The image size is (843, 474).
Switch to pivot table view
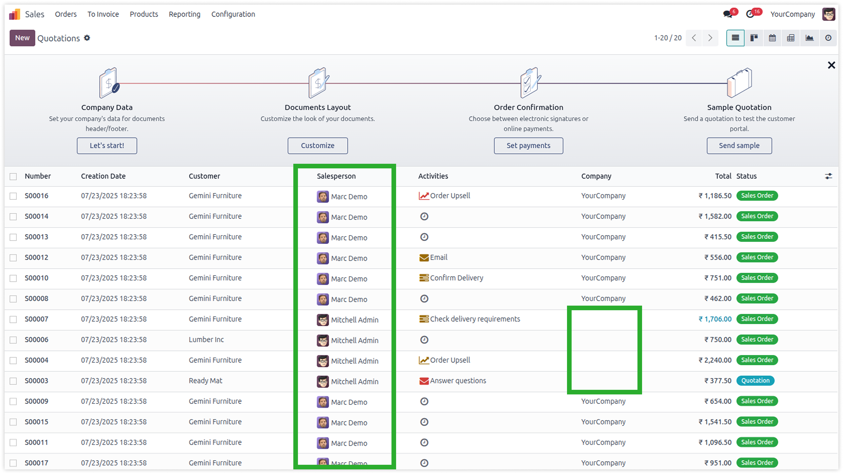[791, 38]
